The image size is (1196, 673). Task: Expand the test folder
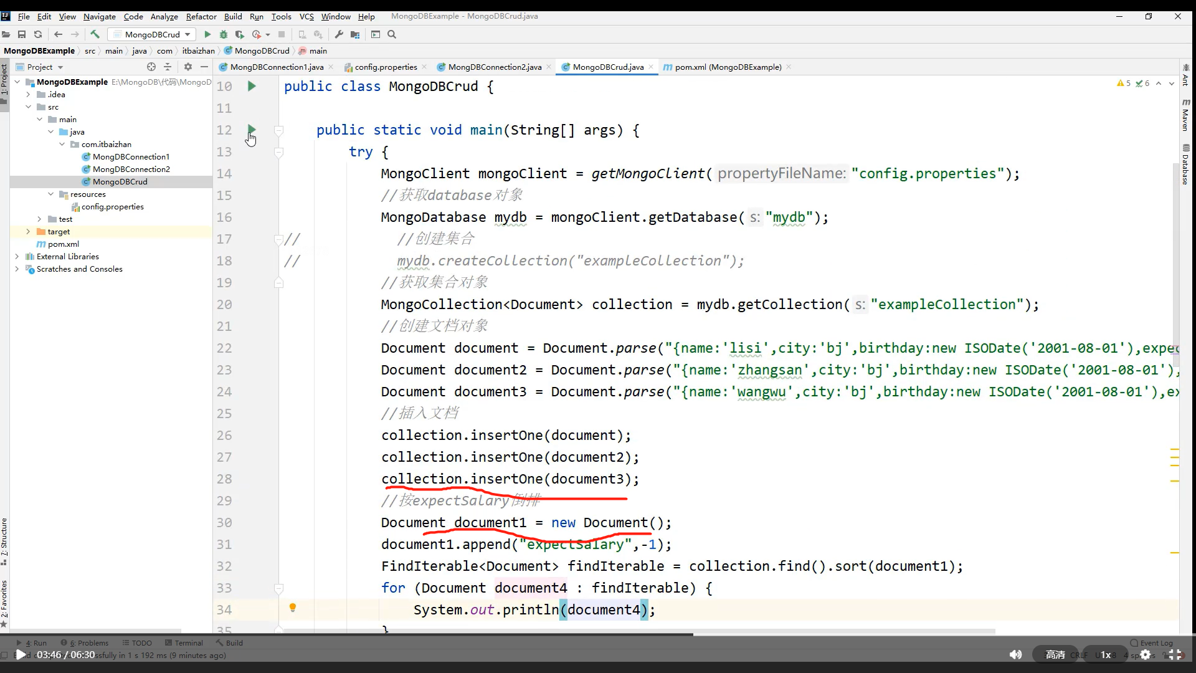click(x=39, y=219)
